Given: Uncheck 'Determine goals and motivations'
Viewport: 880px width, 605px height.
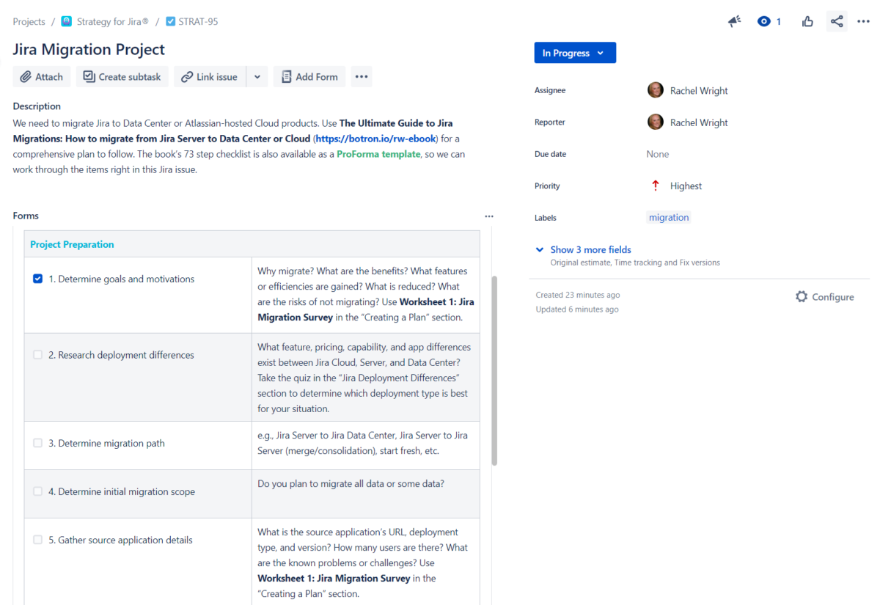Looking at the screenshot, I should pos(37,279).
